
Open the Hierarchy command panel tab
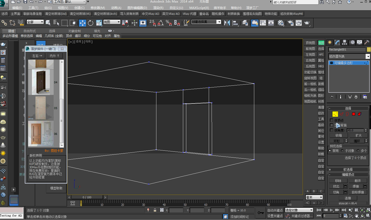point(345,42)
